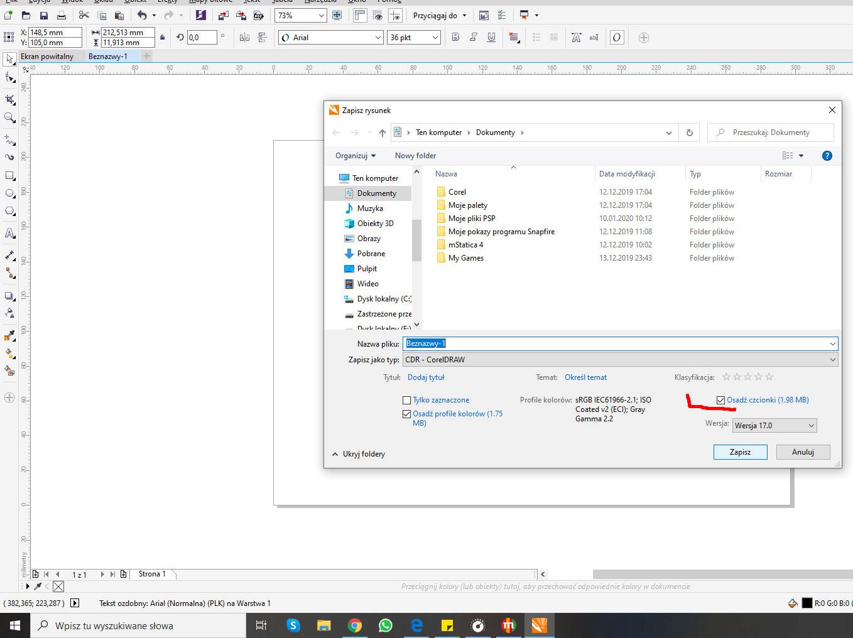853x638 pixels.
Task: Open the Wersja 17.0 dropdown
Action: tap(774, 426)
